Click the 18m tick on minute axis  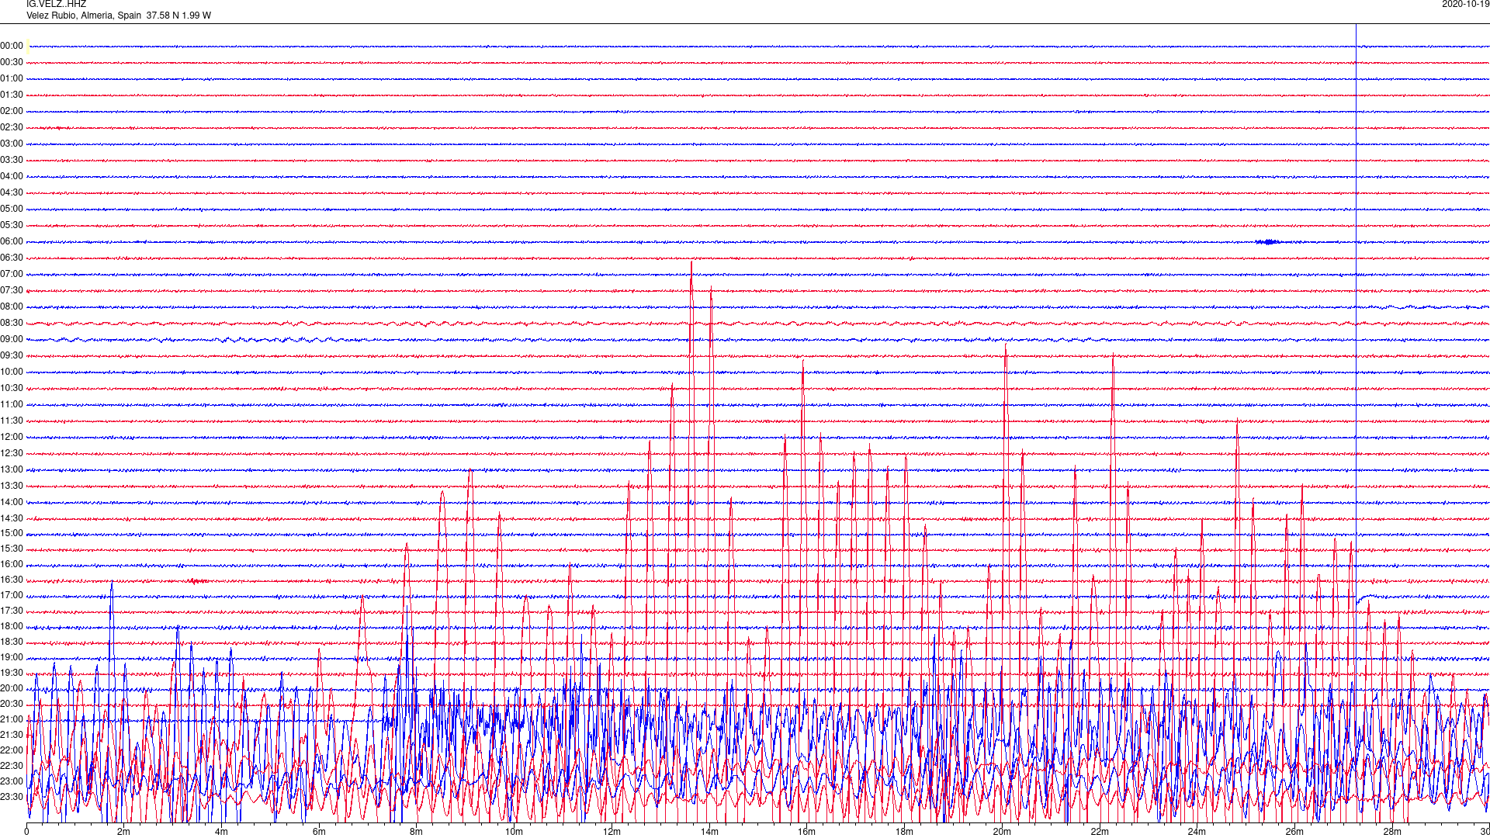pos(904,832)
